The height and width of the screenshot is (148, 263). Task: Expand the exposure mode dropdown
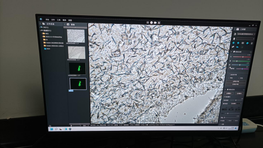pyautogui.click(x=236, y=104)
